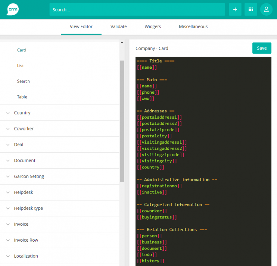
Task: Open the user profile icon
Action: click(x=266, y=9)
